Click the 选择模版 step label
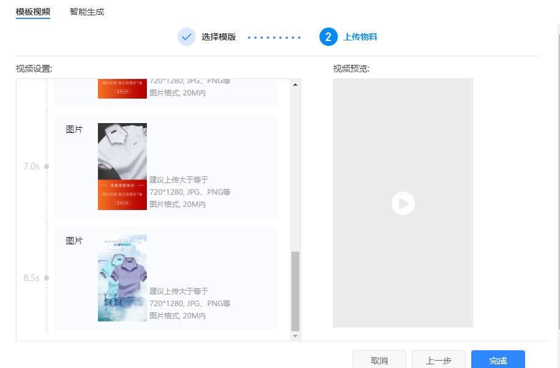Viewport: 560px width, 368px height. click(x=218, y=37)
